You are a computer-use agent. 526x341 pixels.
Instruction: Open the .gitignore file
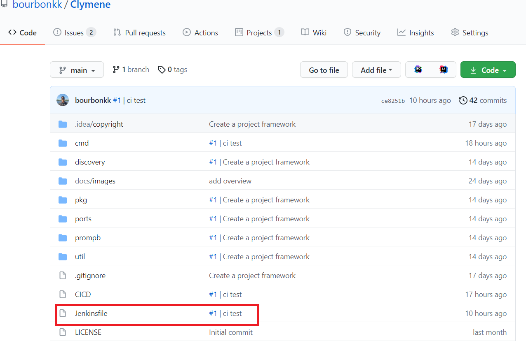coord(90,276)
